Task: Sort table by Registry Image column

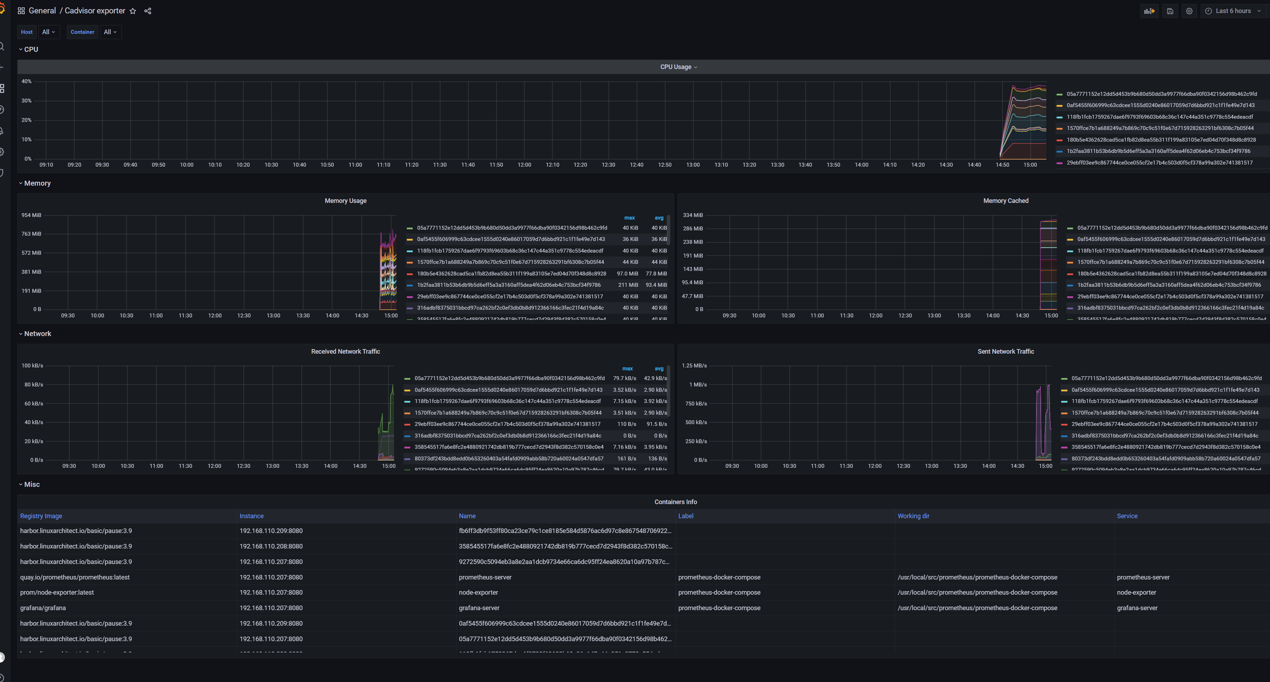Action: 41,516
